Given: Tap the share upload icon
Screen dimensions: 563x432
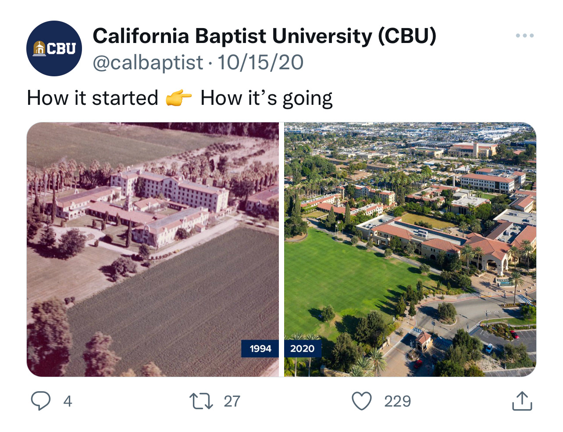Looking at the screenshot, I should pyautogui.click(x=522, y=401).
